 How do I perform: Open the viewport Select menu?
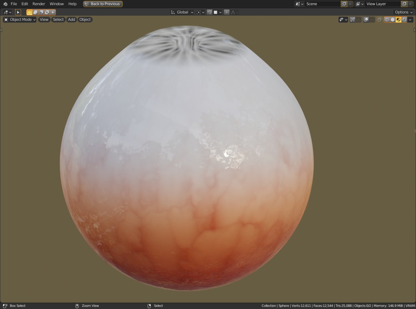(58, 19)
